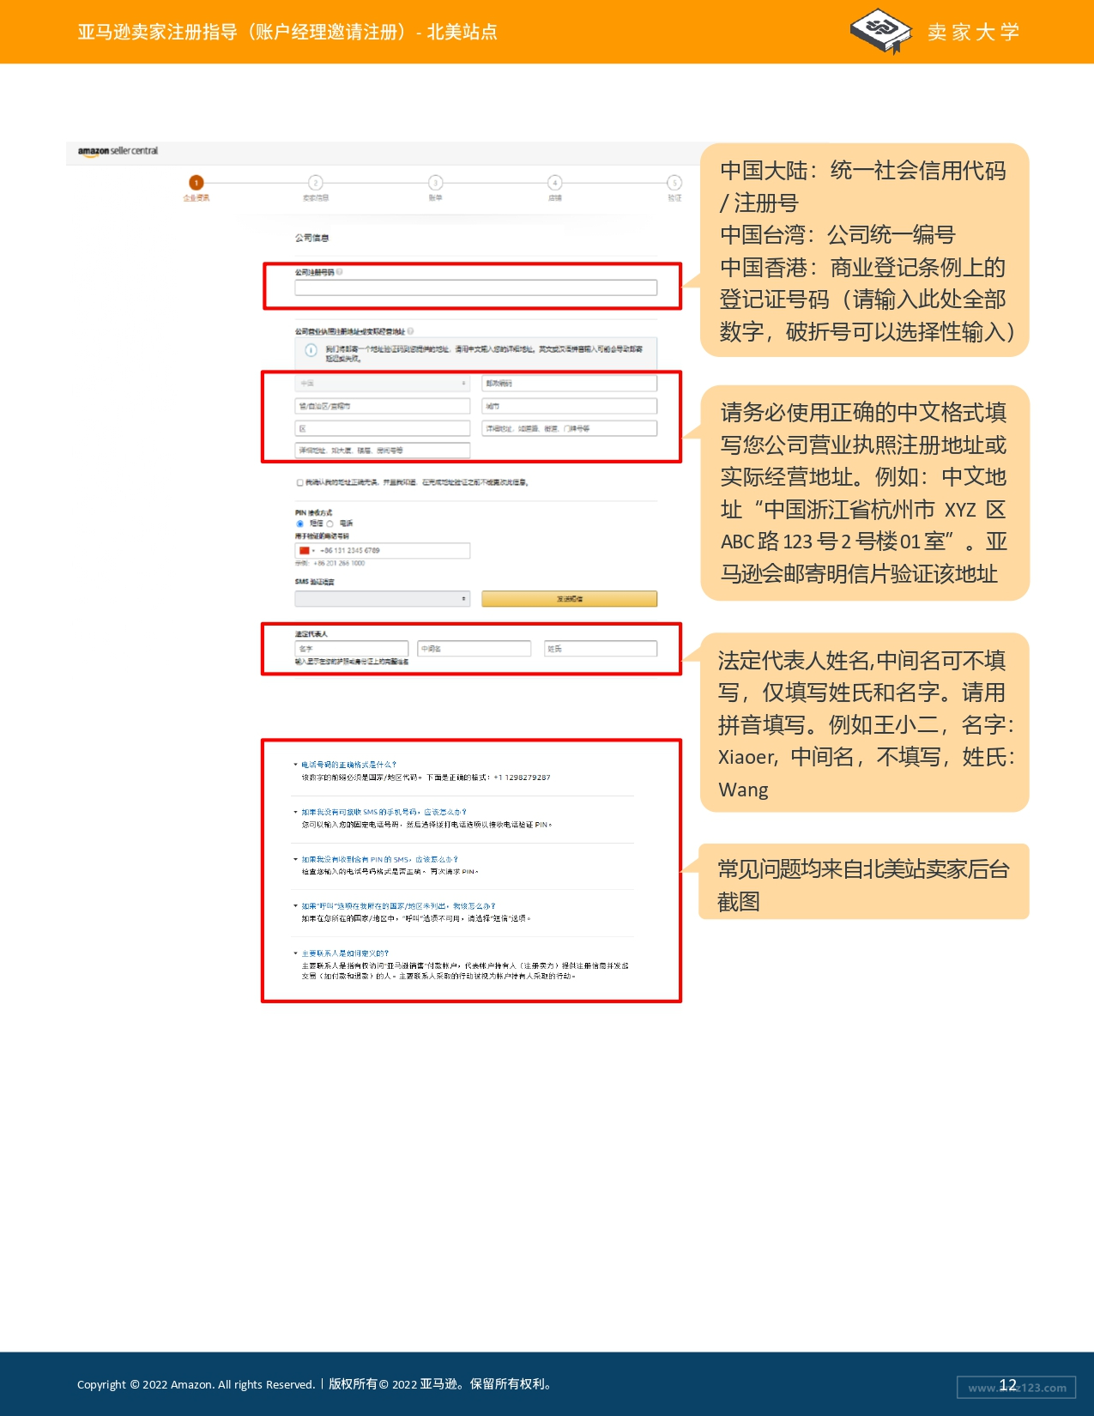Click the 公司信息 section heading
Viewport: 1094px width, 1416px height.
(x=312, y=238)
